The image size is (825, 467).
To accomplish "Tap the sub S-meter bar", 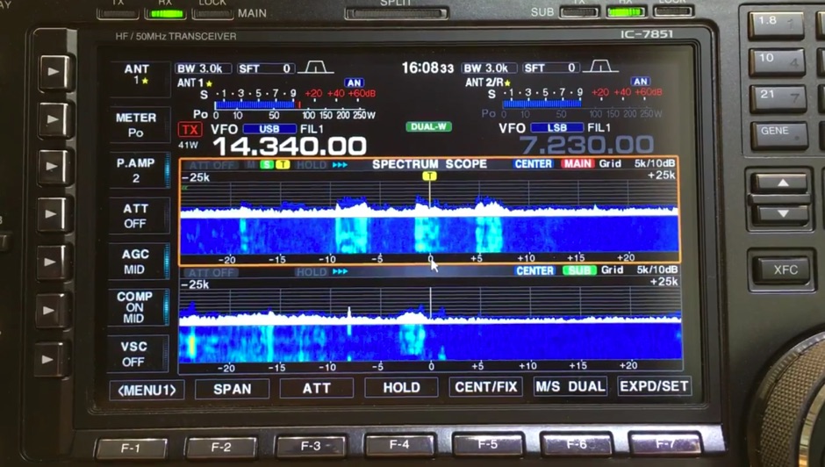I will (x=542, y=104).
